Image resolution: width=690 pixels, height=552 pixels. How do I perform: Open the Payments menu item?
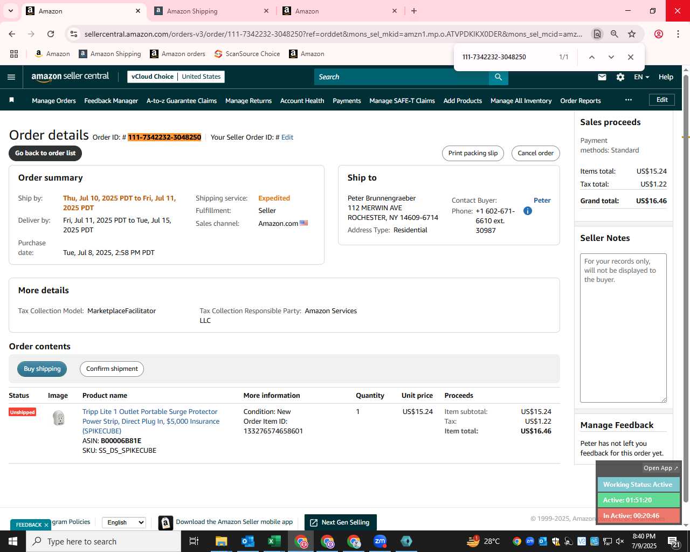[x=347, y=101]
